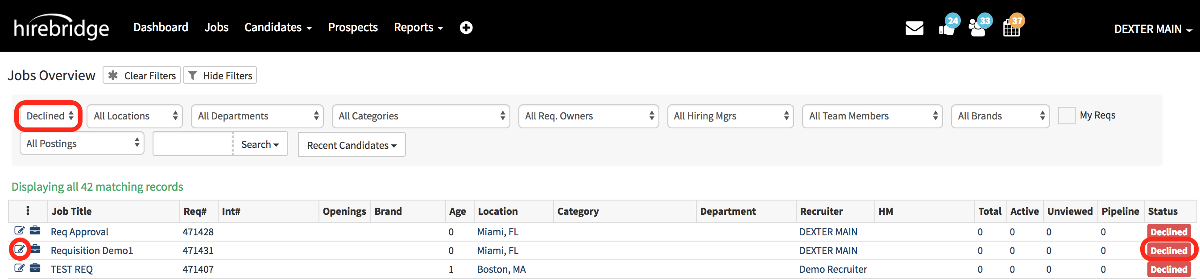Toggle the My Reqs checkbox
1200x279 pixels.
pyautogui.click(x=1066, y=115)
